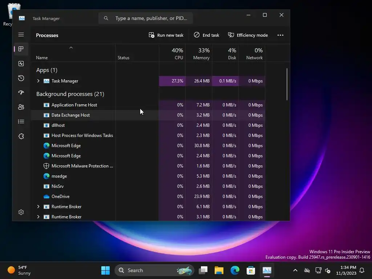
Task: Sort by the CPU column header
Action: (x=172, y=53)
